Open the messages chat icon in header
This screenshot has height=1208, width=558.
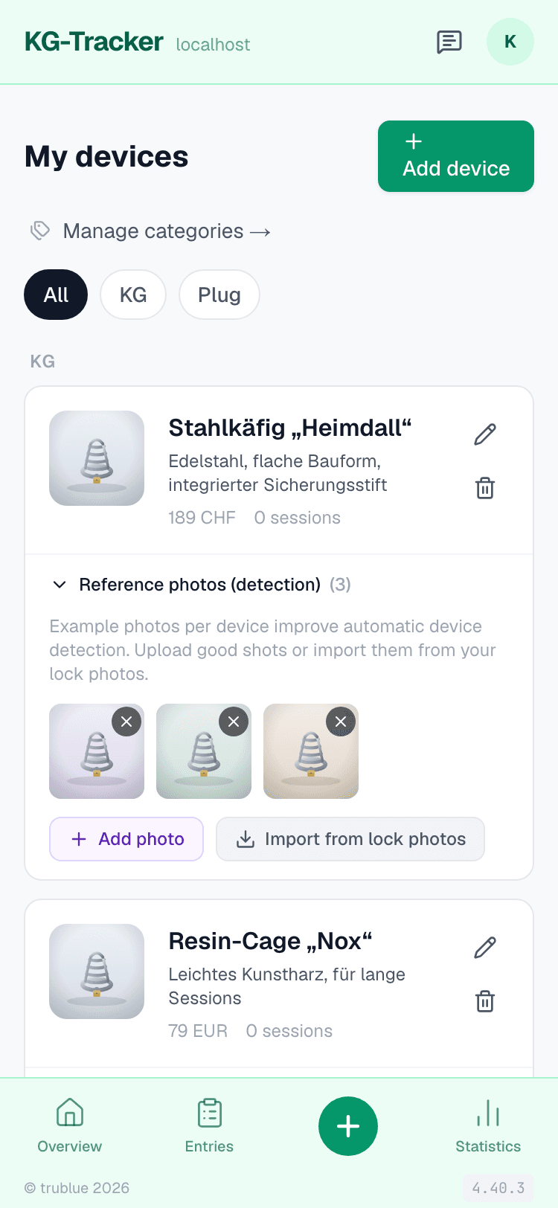point(449,42)
